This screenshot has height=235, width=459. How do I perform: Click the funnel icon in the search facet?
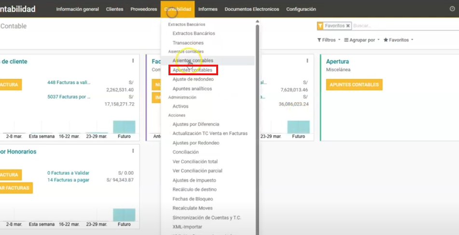point(320,26)
